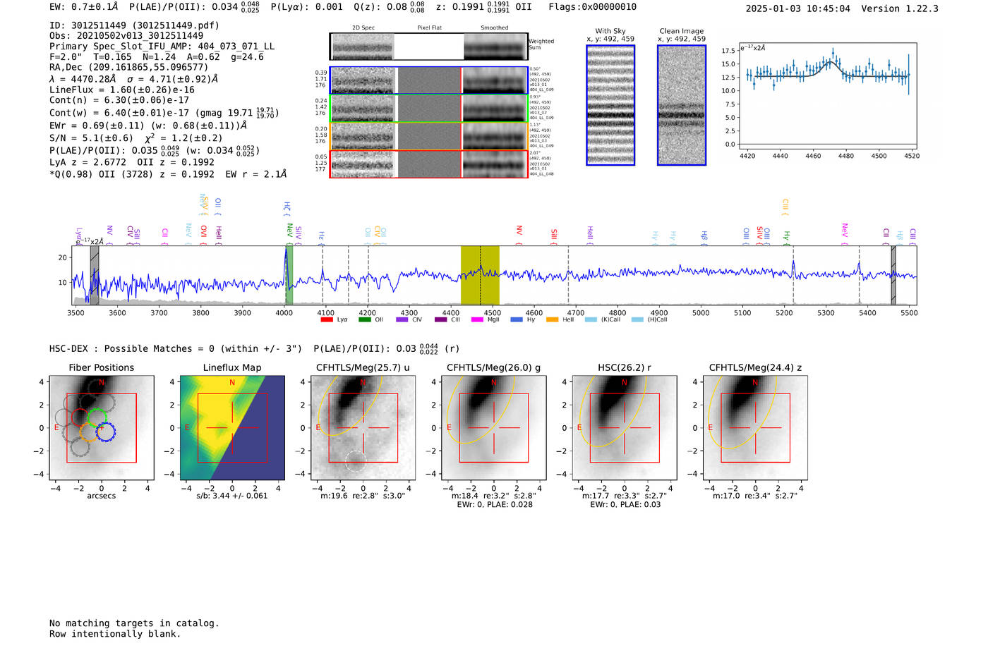Image resolution: width=988 pixels, height=672 pixels.
Task: Click the 'S/N = 5.1(±0.6)' value
Action: coord(91,138)
